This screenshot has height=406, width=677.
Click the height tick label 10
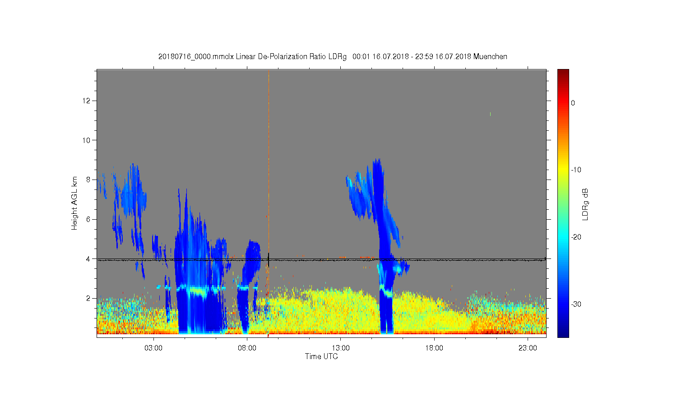pyautogui.click(x=87, y=140)
